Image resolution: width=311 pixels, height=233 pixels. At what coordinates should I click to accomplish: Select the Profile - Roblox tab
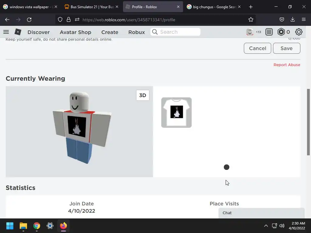(x=153, y=7)
